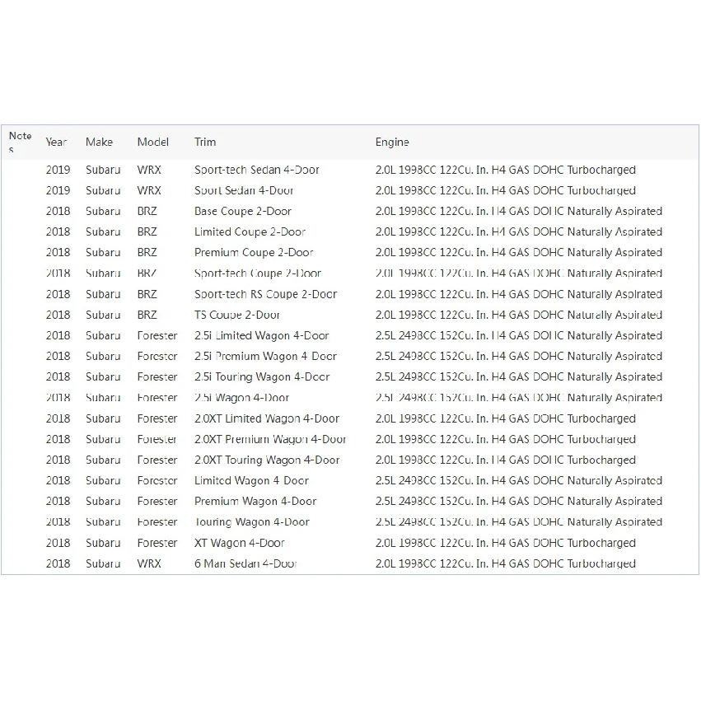
Task: Select the Limited Coupe 2-Door trim cell
Action: (250, 231)
